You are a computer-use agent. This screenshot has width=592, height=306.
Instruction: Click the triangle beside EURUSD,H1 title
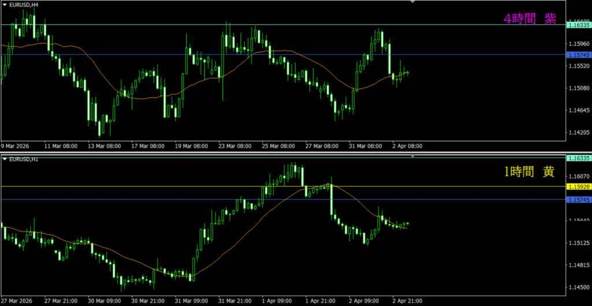(5, 159)
